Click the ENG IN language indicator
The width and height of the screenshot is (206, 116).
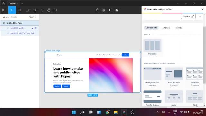175,112
